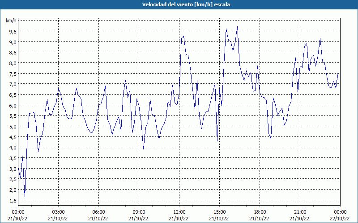Click the "3,5" y-axis value
Screen dimensions: 358x223
point(13,158)
